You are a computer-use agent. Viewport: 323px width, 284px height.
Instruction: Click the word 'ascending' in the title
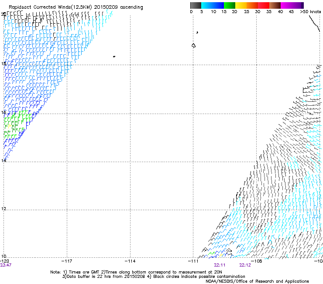click(131, 7)
